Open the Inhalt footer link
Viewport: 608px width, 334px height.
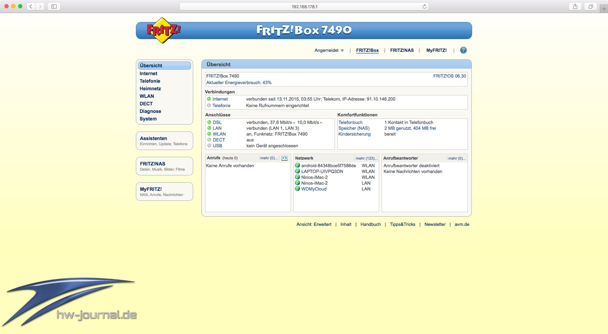pyautogui.click(x=346, y=224)
